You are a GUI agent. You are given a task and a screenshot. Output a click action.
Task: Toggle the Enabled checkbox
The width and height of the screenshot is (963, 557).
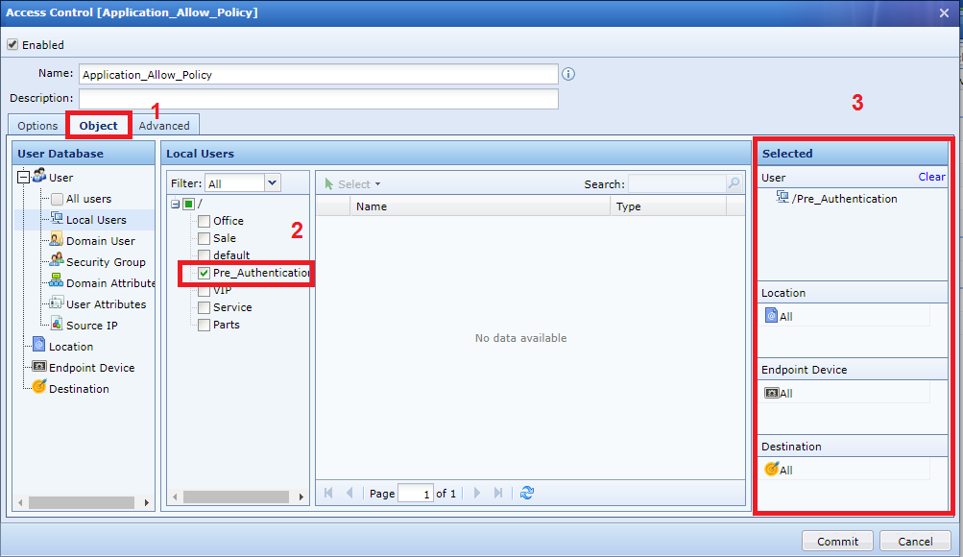(x=12, y=44)
